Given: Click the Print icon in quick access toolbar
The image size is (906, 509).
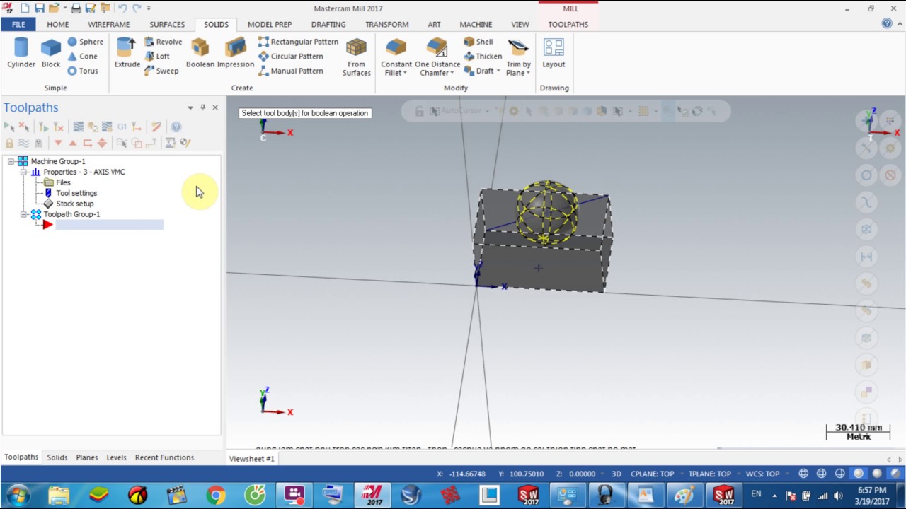Looking at the screenshot, I should pyautogui.click(x=76, y=8).
